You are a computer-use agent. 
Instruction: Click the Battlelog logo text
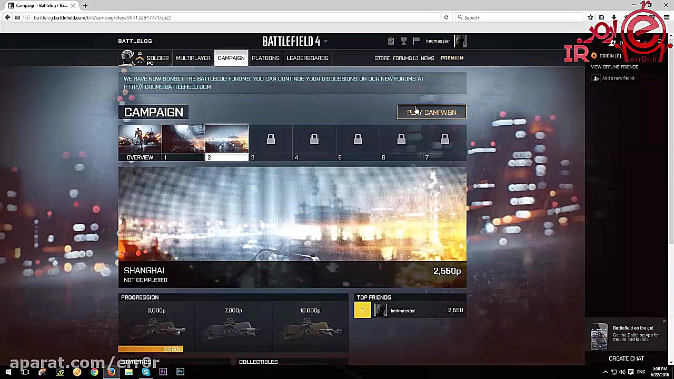135,41
